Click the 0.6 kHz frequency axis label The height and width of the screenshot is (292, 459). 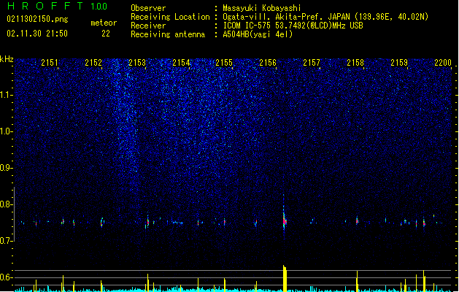(x=7, y=277)
